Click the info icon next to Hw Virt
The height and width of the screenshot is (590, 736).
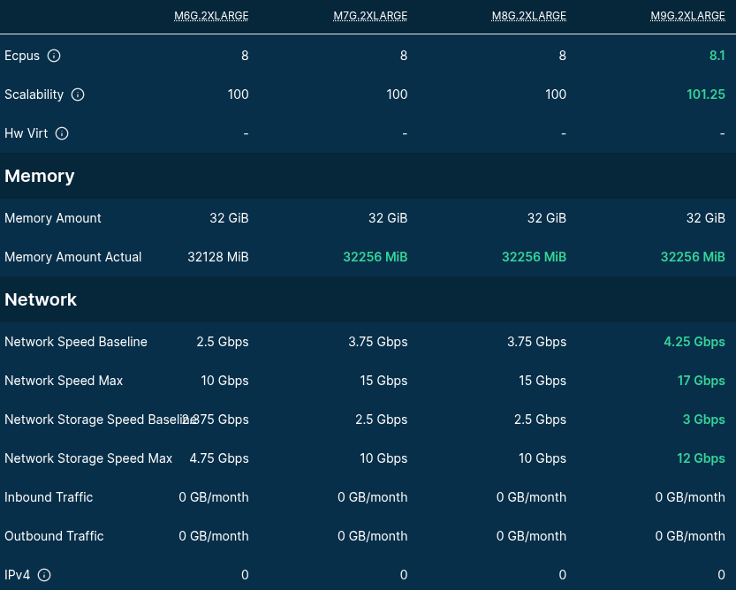[62, 133]
